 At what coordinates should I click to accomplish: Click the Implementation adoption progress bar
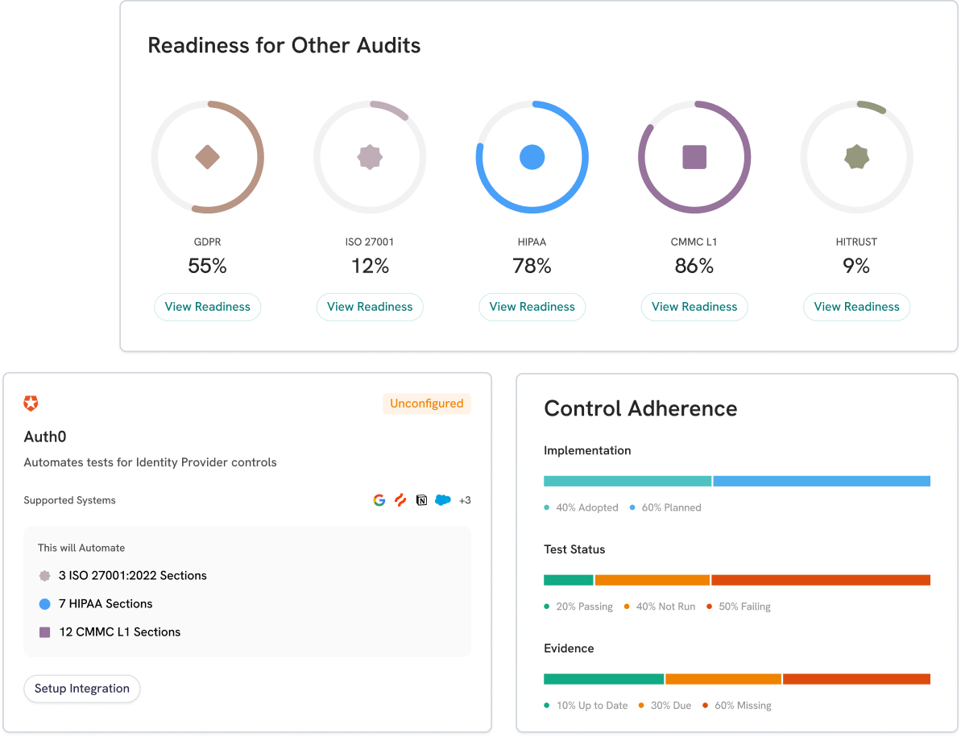point(627,480)
